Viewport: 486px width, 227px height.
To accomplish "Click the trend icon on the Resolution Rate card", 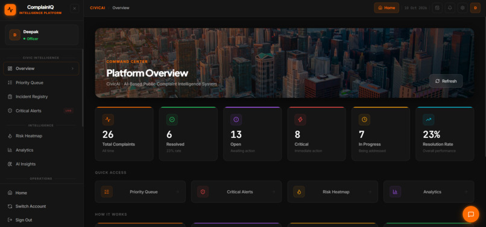I will click(428, 120).
